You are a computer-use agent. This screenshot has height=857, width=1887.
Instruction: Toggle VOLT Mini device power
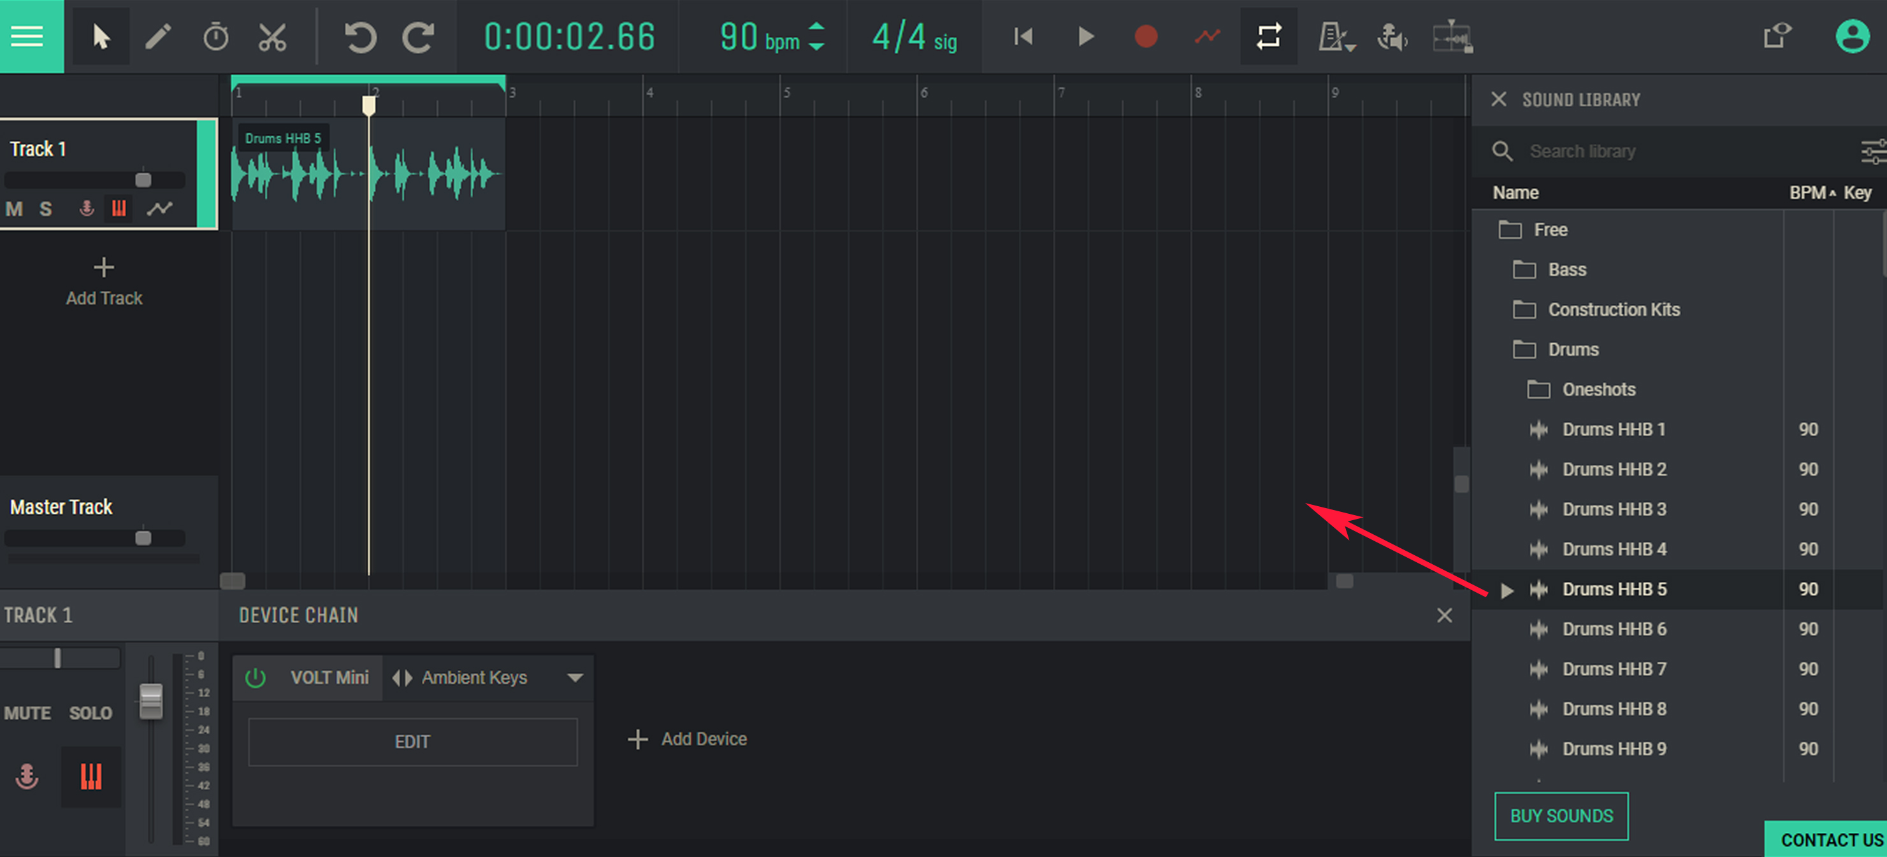(256, 677)
